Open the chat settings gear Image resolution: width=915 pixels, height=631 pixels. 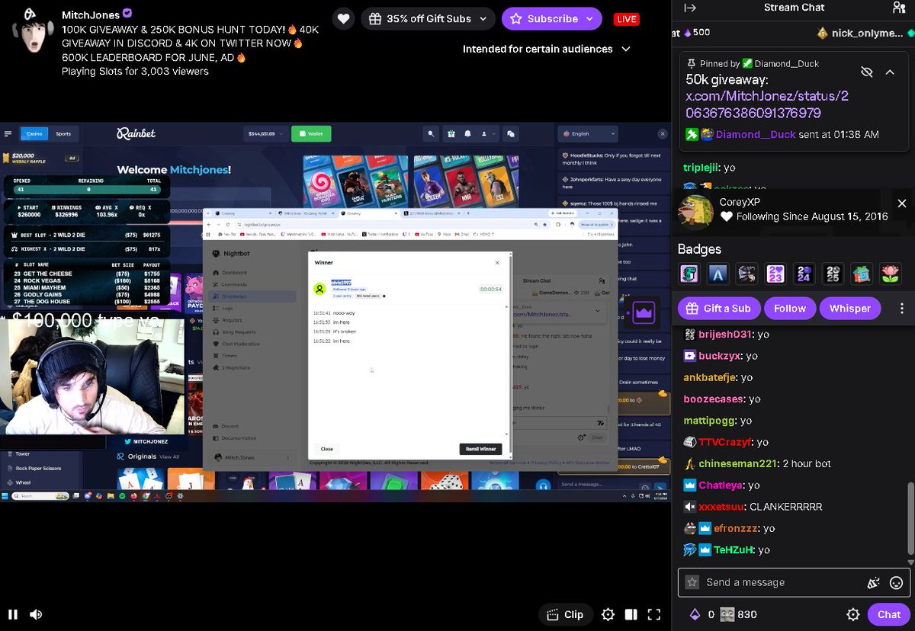click(x=853, y=614)
